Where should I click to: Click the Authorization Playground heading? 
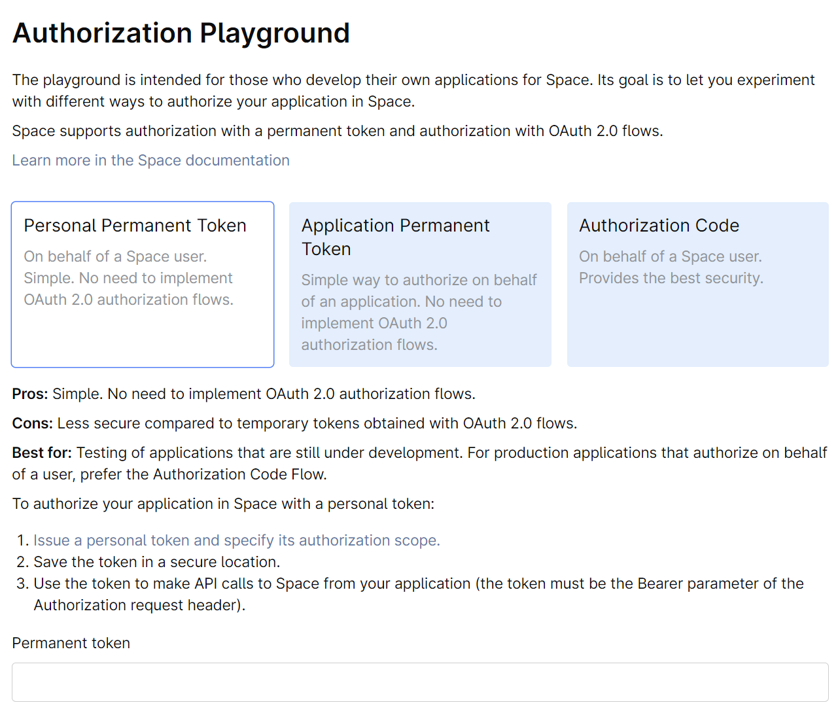click(x=181, y=33)
